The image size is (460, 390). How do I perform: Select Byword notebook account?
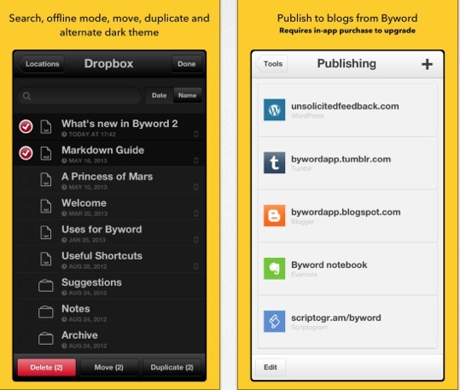pyautogui.click(x=347, y=269)
